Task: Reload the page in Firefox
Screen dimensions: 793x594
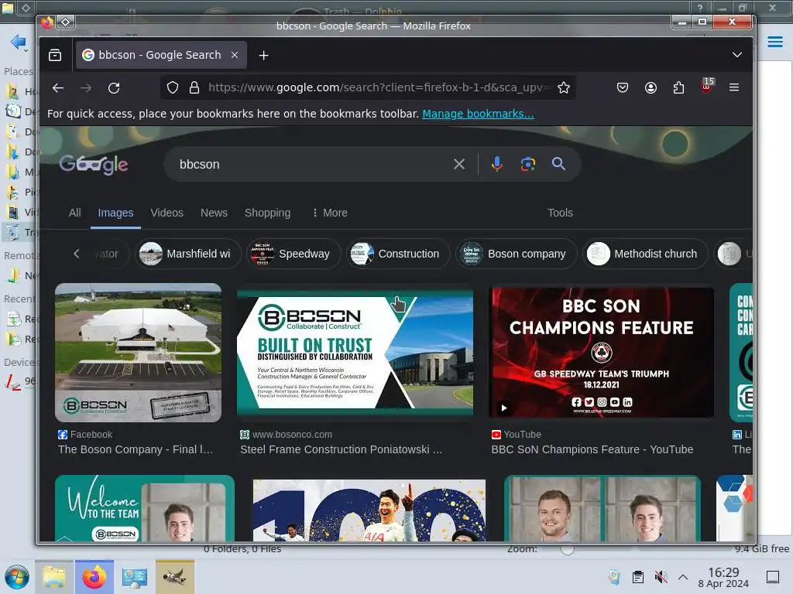Action: [114, 88]
